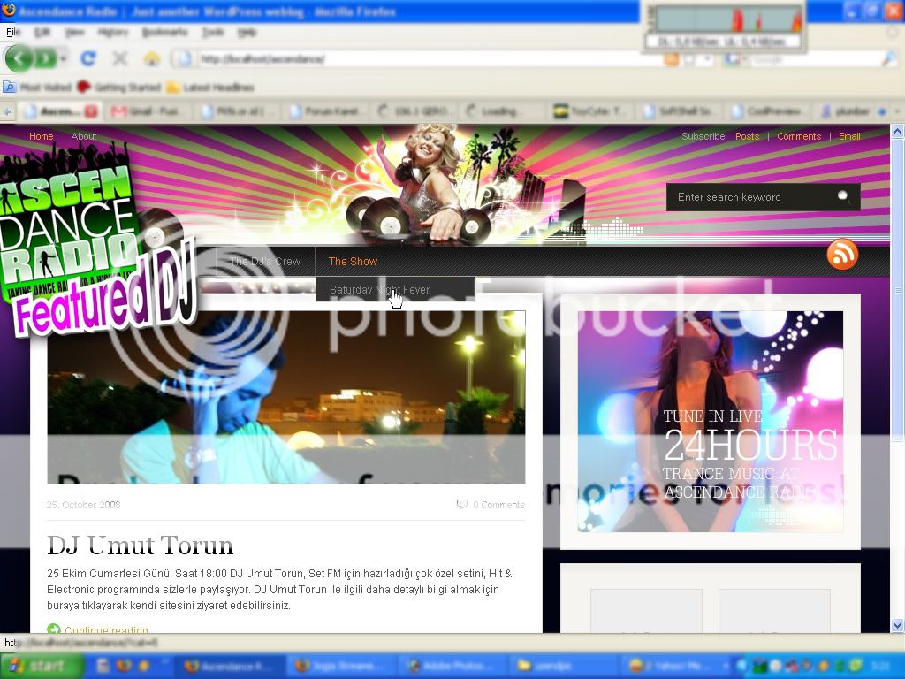
Task: Switch to the Adobe Photoshop taskbar button
Action: [452, 666]
